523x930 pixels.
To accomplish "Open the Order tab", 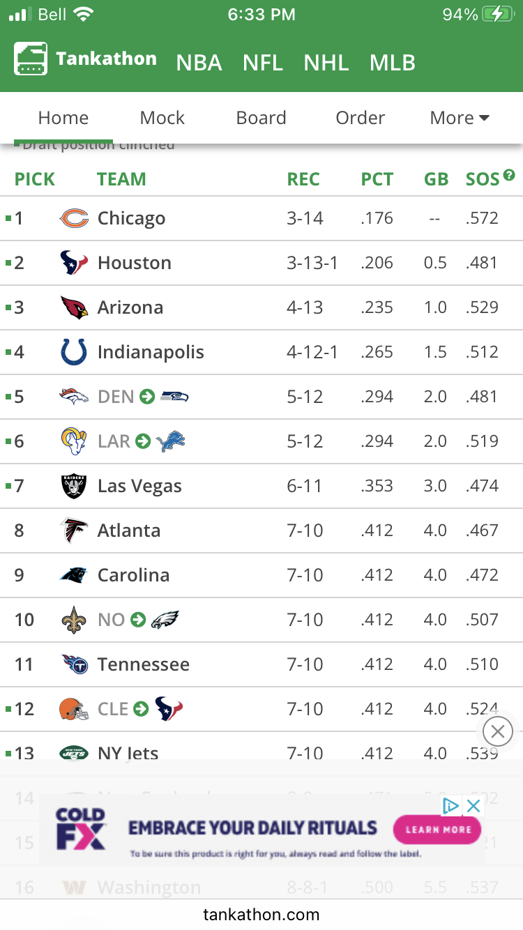I will [x=360, y=118].
